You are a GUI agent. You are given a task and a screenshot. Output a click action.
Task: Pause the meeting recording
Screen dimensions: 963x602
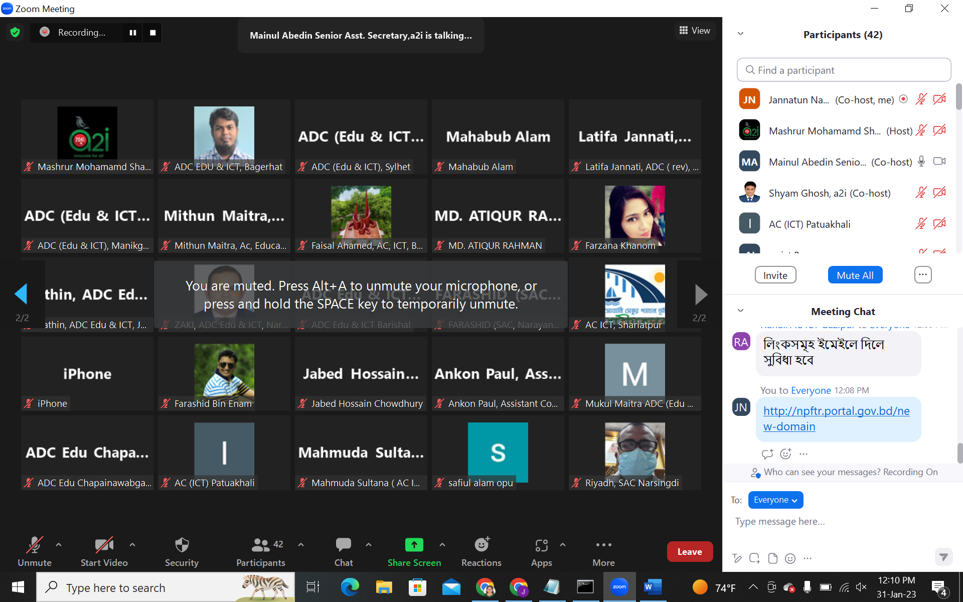133,33
